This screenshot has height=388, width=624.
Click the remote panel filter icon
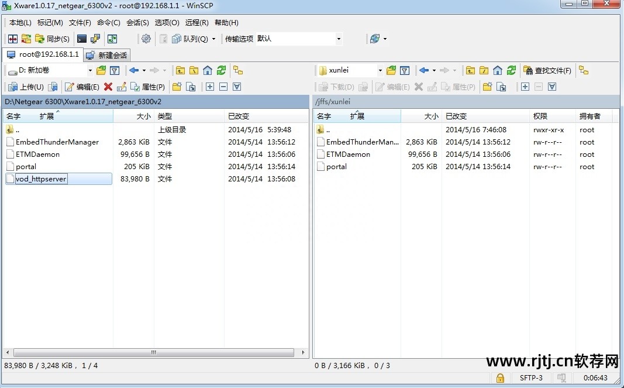click(x=405, y=70)
